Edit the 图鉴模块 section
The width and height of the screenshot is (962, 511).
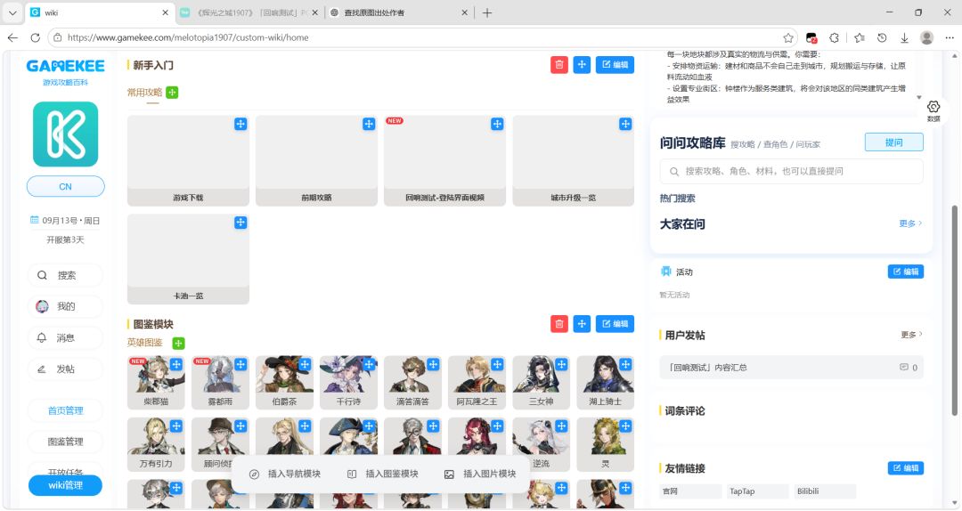click(615, 324)
